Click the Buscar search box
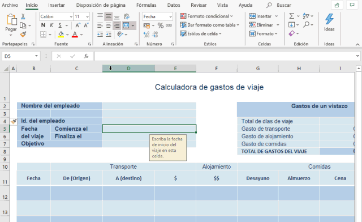Screen dimensions: 362x222 coord(279,5)
